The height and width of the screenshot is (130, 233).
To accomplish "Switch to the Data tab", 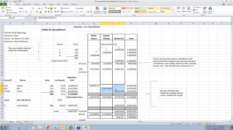I will pos(44,4).
